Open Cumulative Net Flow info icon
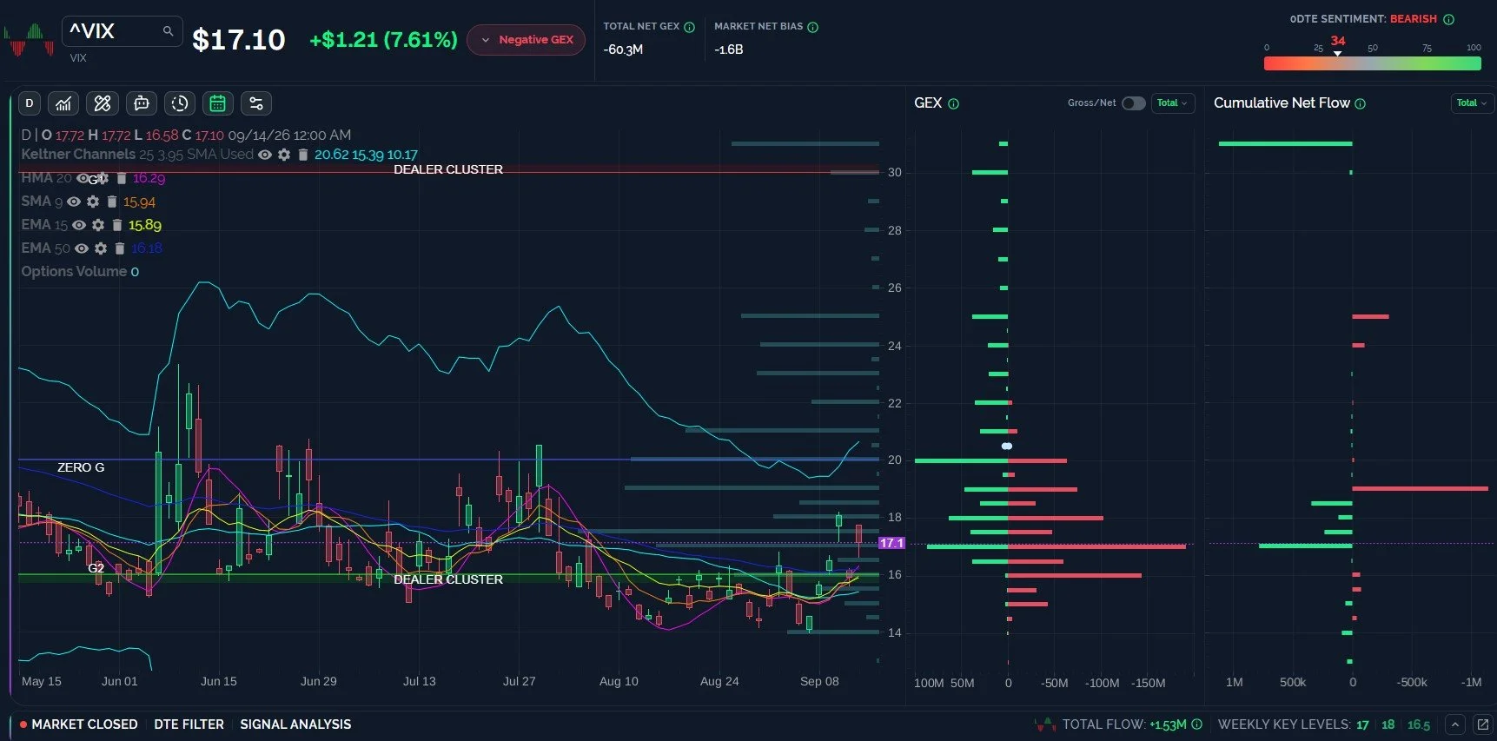 (1360, 104)
